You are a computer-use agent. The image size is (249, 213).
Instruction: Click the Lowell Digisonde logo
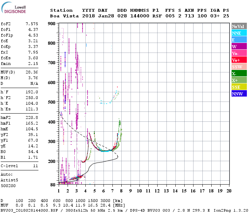click(x=14, y=7)
